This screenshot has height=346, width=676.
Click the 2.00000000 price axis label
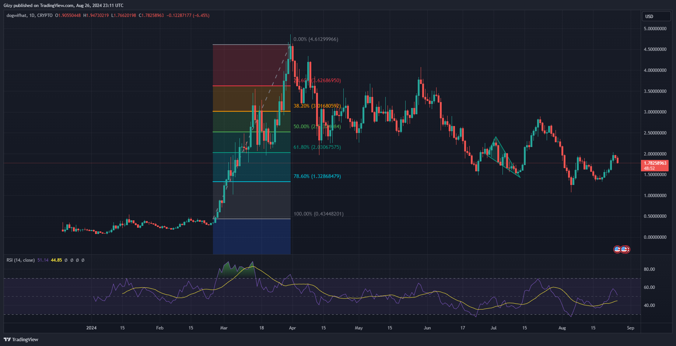click(x=655, y=154)
